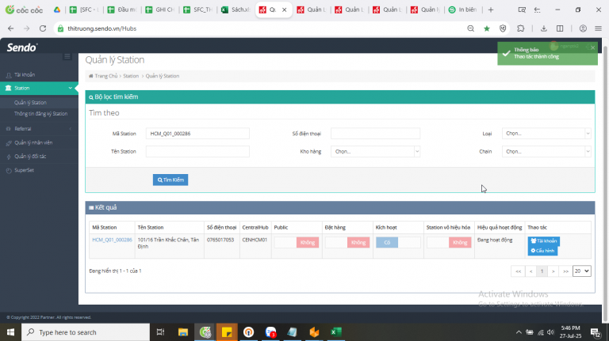Open Excel from the taskbar
The image size is (609, 341).
(335, 332)
